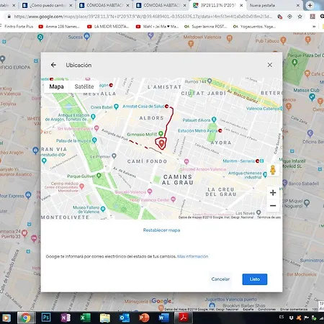Click the Museo Fallero de Valencia marker
This screenshot has height=324, width=324.
coord(103,209)
